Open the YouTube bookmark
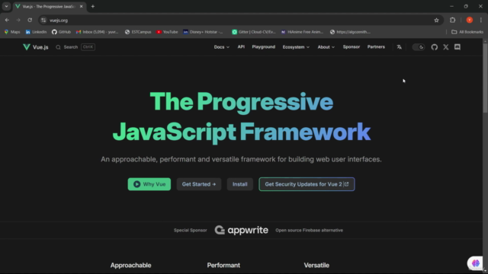488x274 pixels. coord(167,32)
